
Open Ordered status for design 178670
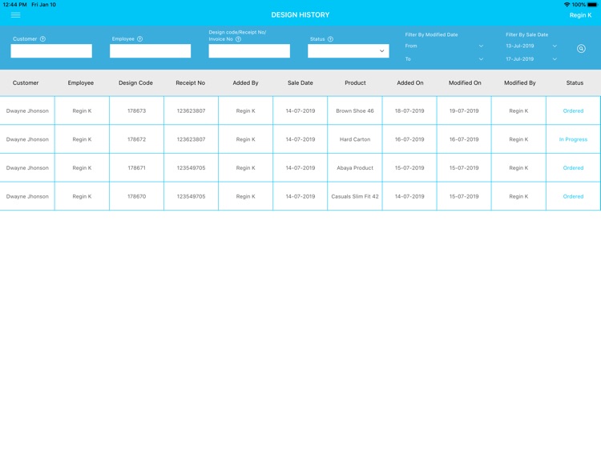coord(573,196)
